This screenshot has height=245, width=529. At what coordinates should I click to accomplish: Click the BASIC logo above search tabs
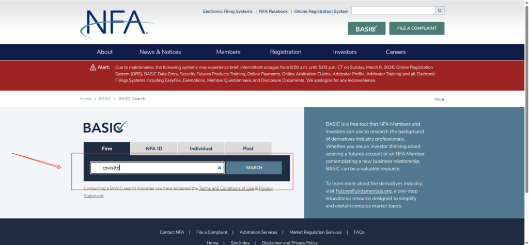pyautogui.click(x=105, y=127)
